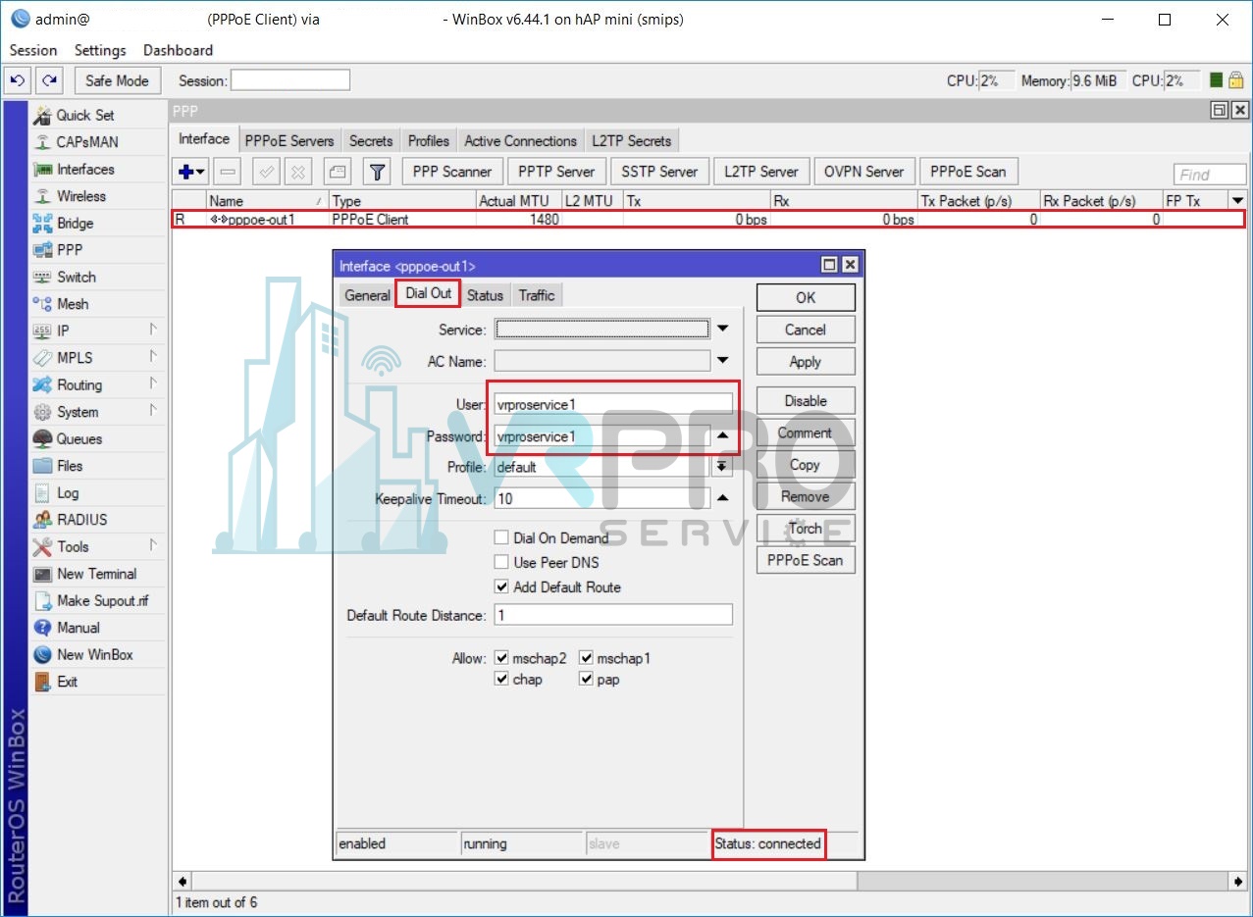This screenshot has width=1253, height=917.
Task: Expand Service field arrow
Action: [723, 330]
